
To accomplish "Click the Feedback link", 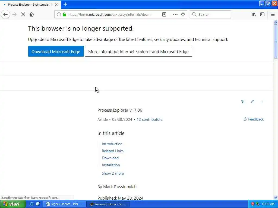I will click(x=254, y=119).
